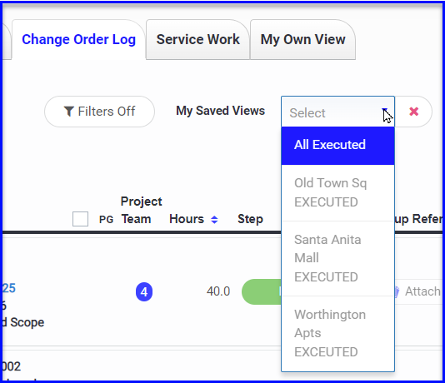Click the funnel icon in Filters Off

[69, 112]
